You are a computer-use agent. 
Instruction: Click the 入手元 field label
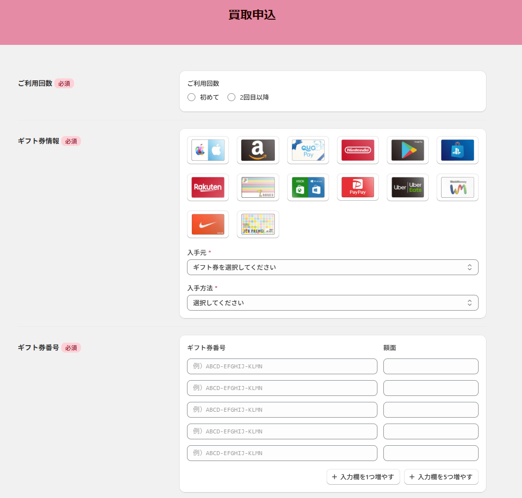[x=197, y=253]
